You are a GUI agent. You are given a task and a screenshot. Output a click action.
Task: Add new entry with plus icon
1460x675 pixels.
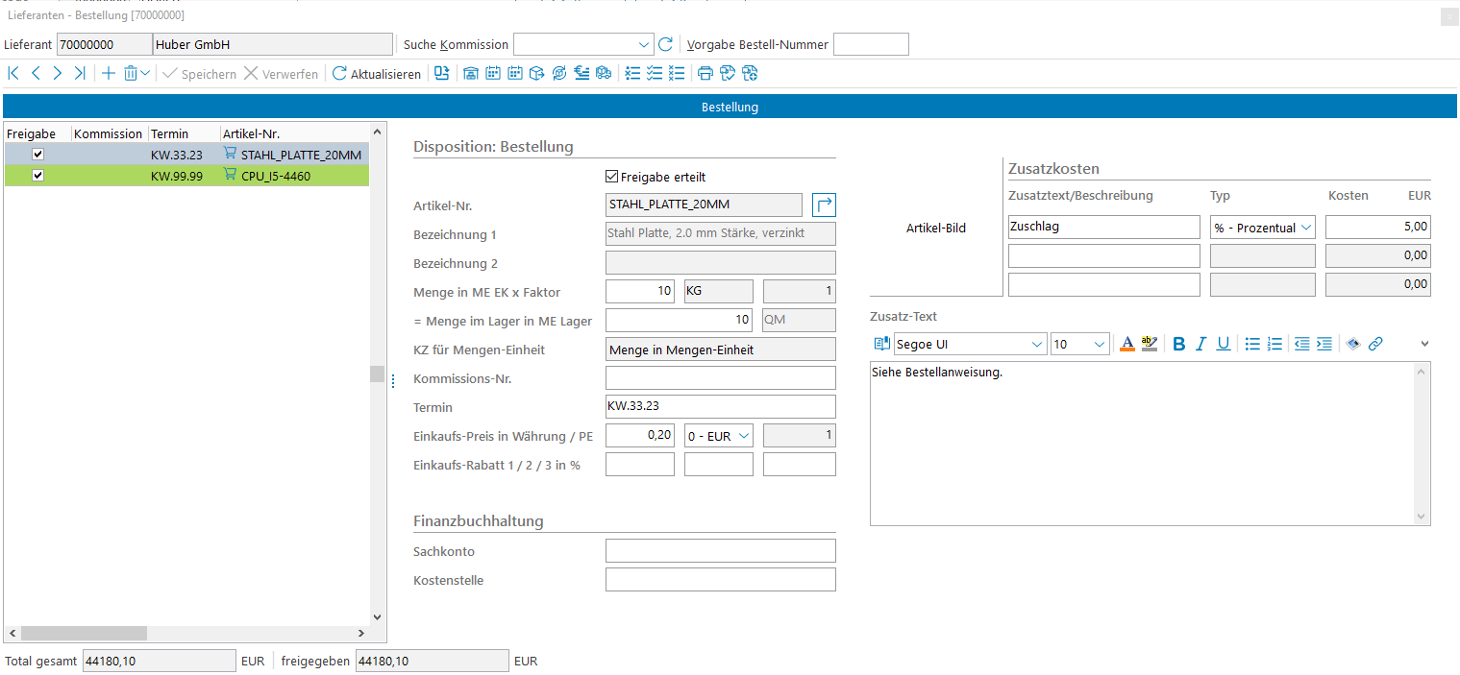[x=108, y=74]
